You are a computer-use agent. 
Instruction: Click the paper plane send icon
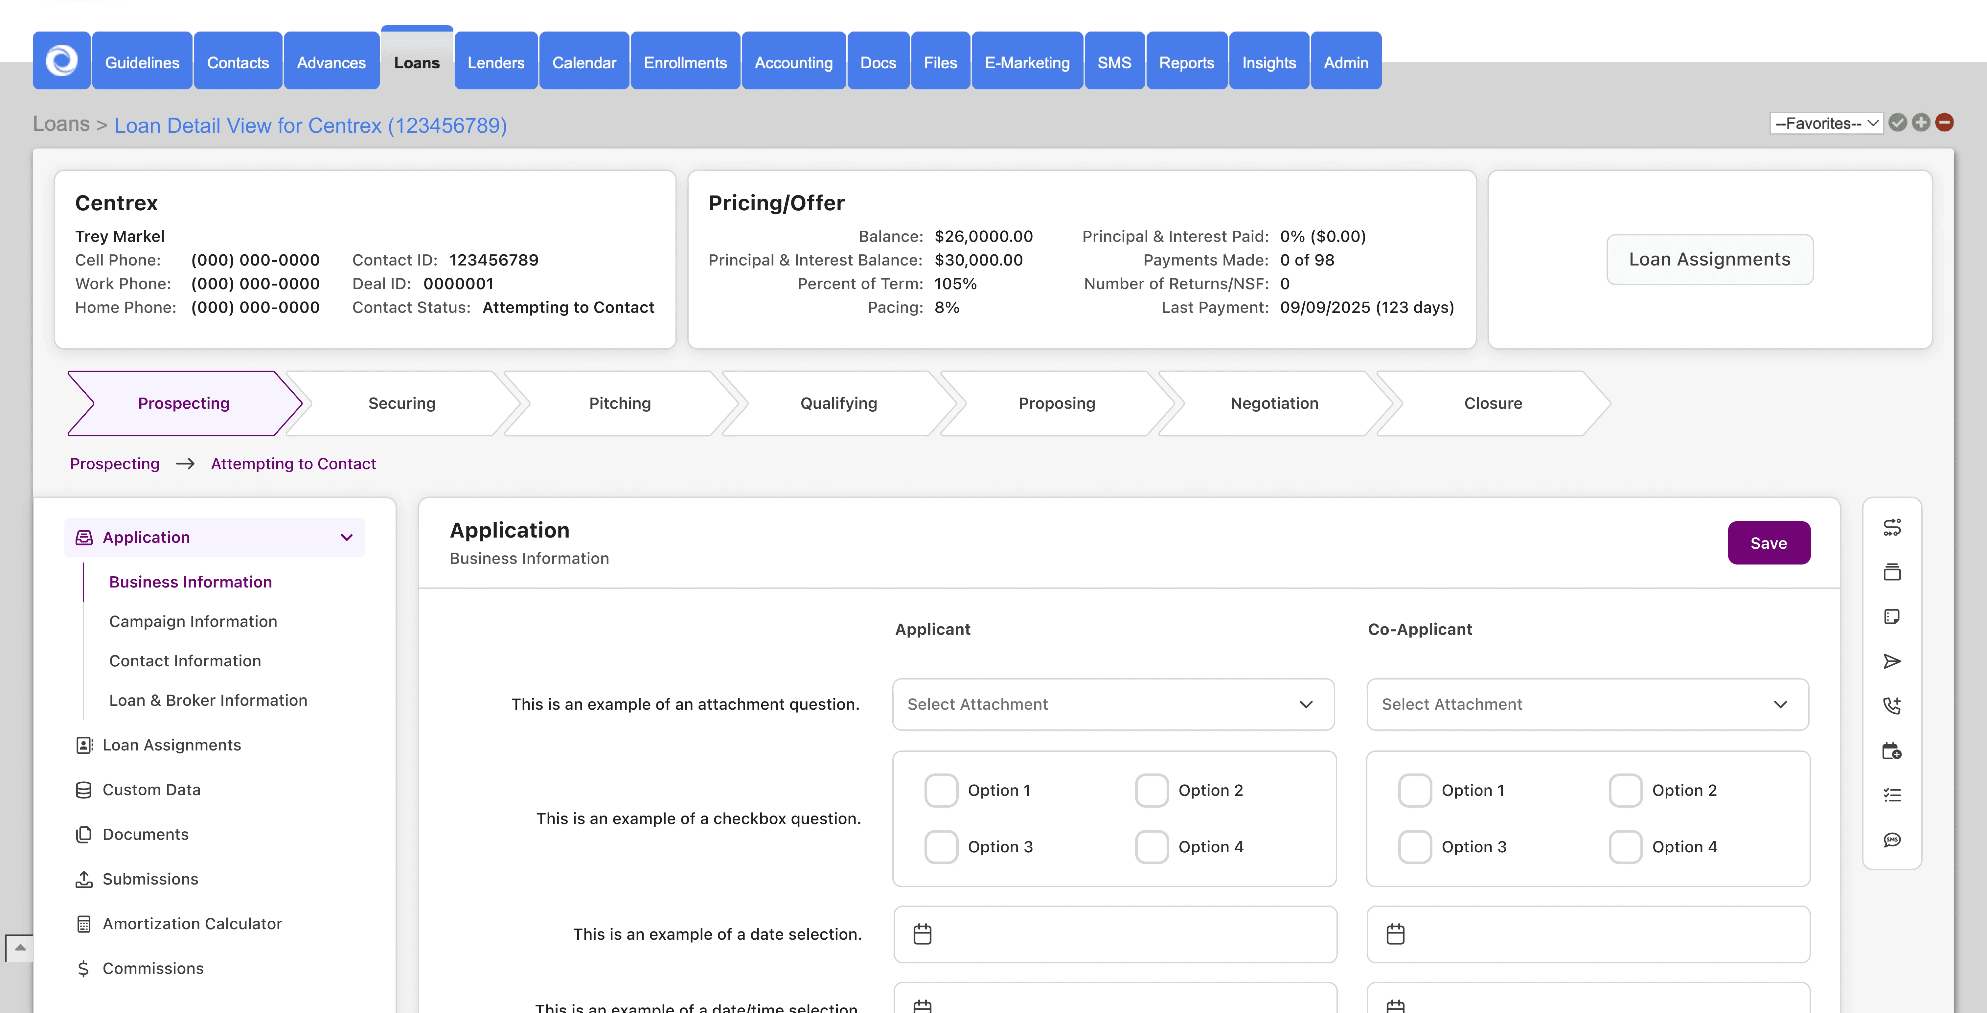(x=1891, y=661)
